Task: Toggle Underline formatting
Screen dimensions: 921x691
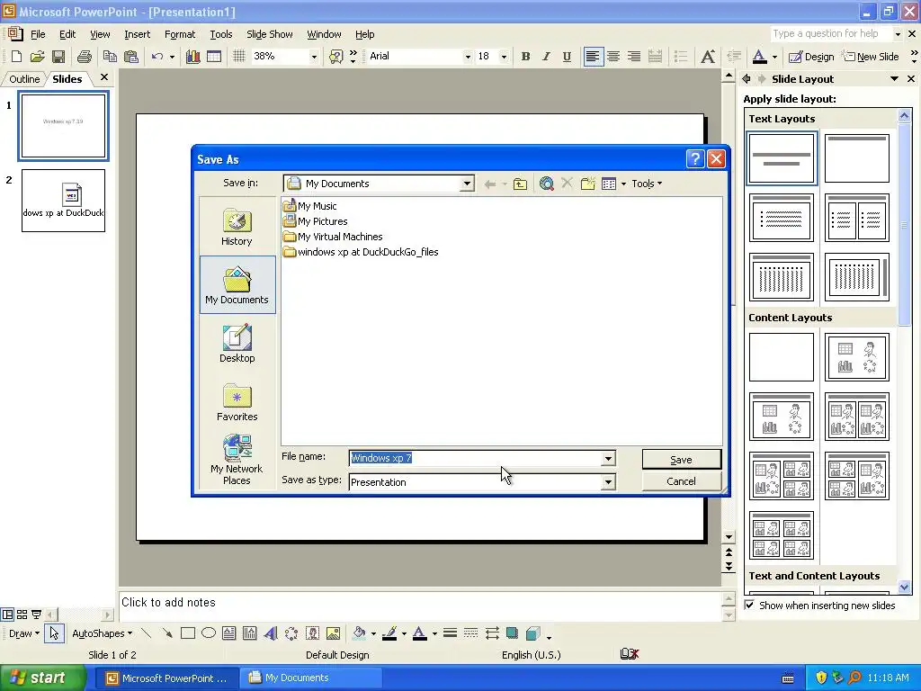Action: coord(567,57)
